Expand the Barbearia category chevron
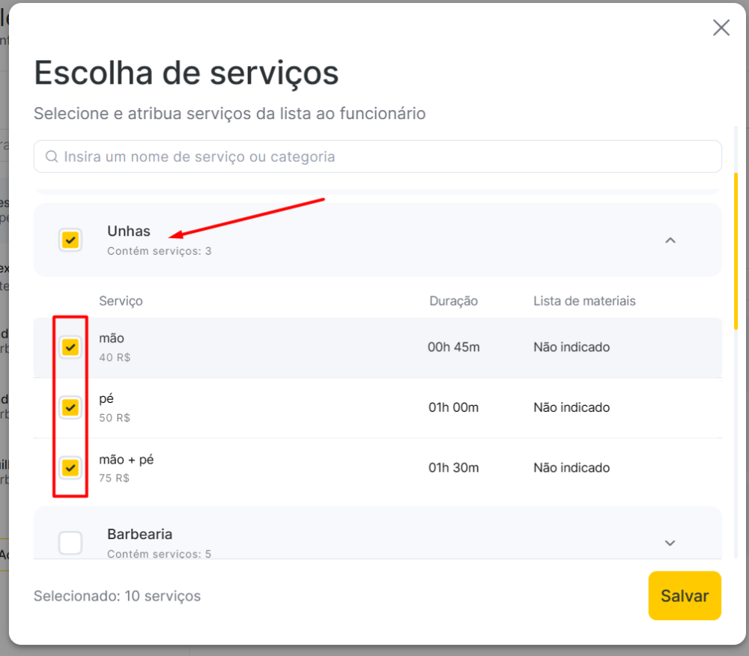Viewport: 749px width, 656px height. pyautogui.click(x=670, y=543)
